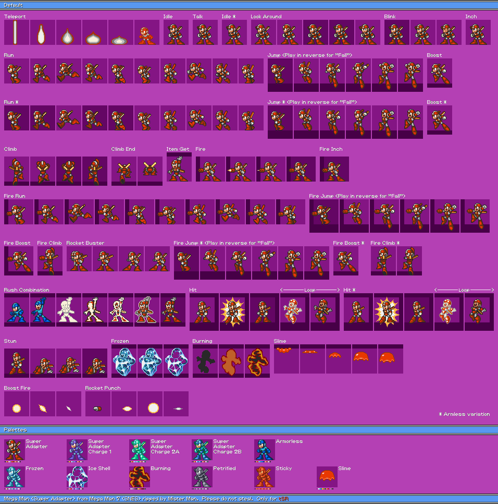Click the vertical beam Teleport frame
The height and width of the screenshot is (504, 498).
coord(17,32)
